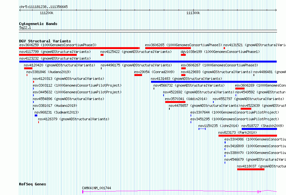Open the nsv4131521 variant label

255,45
